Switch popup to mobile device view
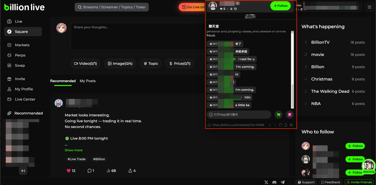 click(286, 125)
